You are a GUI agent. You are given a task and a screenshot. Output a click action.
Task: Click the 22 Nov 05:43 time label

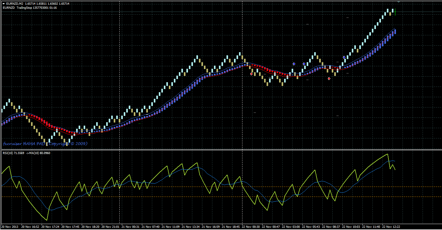click(311, 227)
